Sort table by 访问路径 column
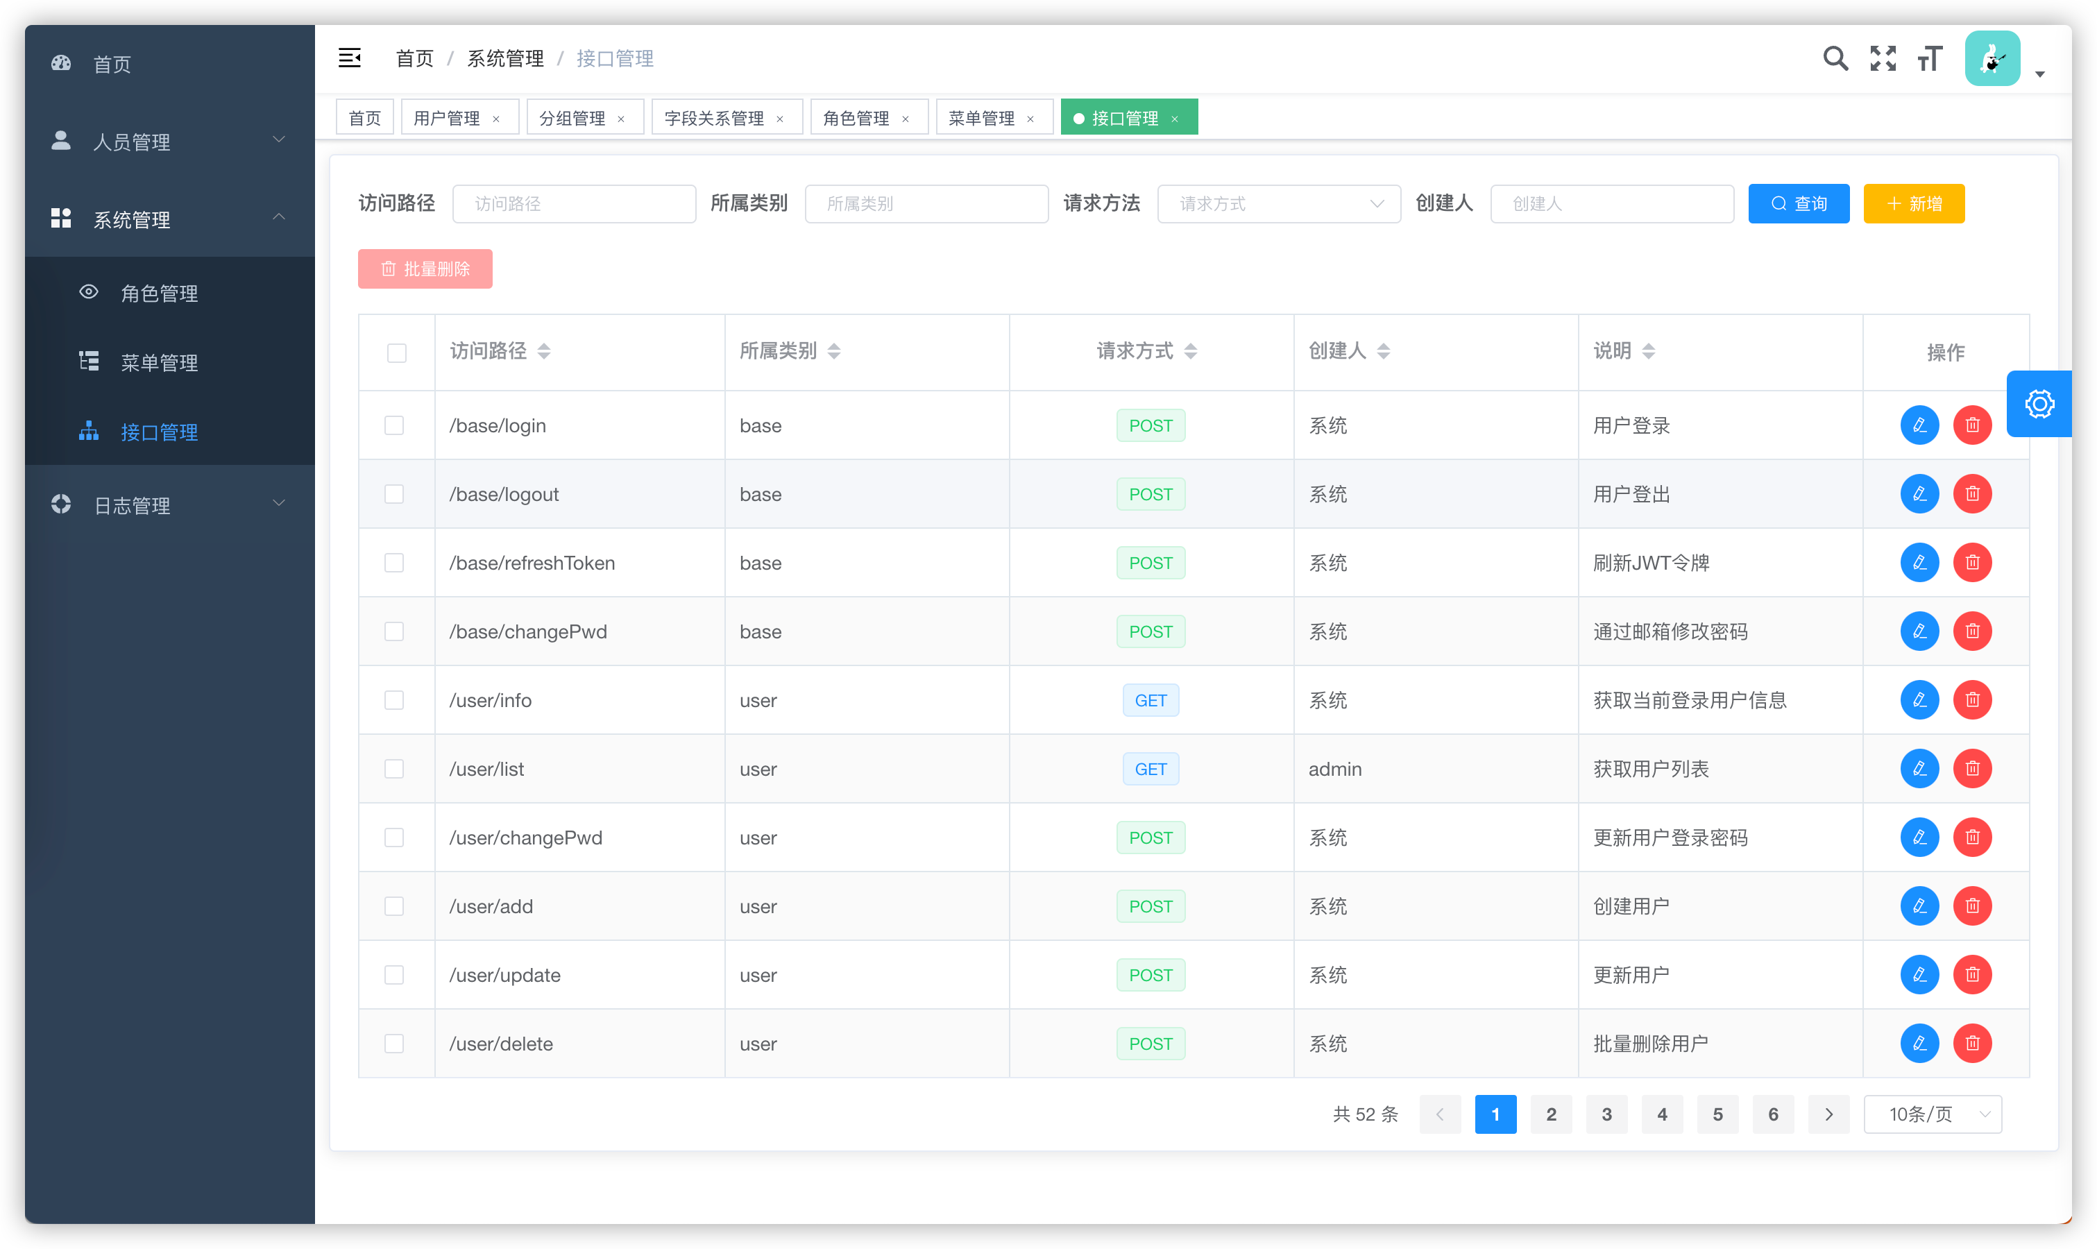This screenshot has height=1249, width=2097. tap(543, 351)
